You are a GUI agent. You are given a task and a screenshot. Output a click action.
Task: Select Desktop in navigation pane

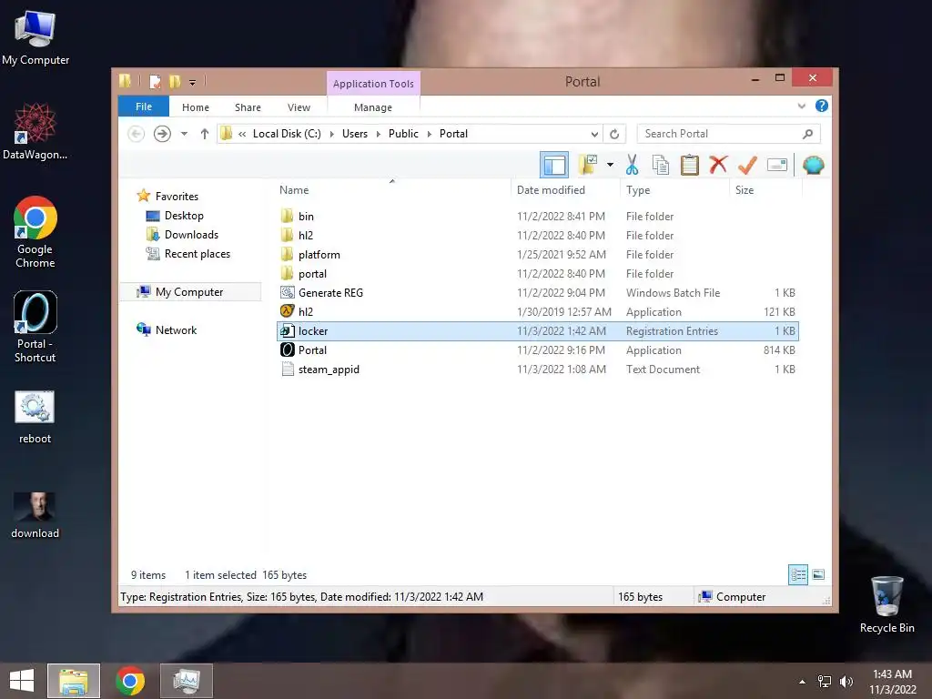point(184,215)
